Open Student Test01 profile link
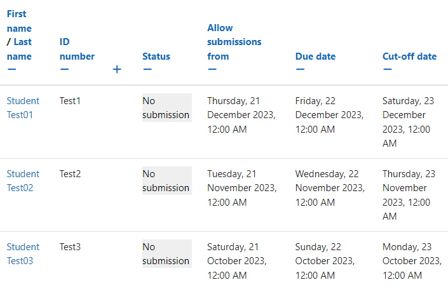This screenshot has height=287, width=448. 23,108
